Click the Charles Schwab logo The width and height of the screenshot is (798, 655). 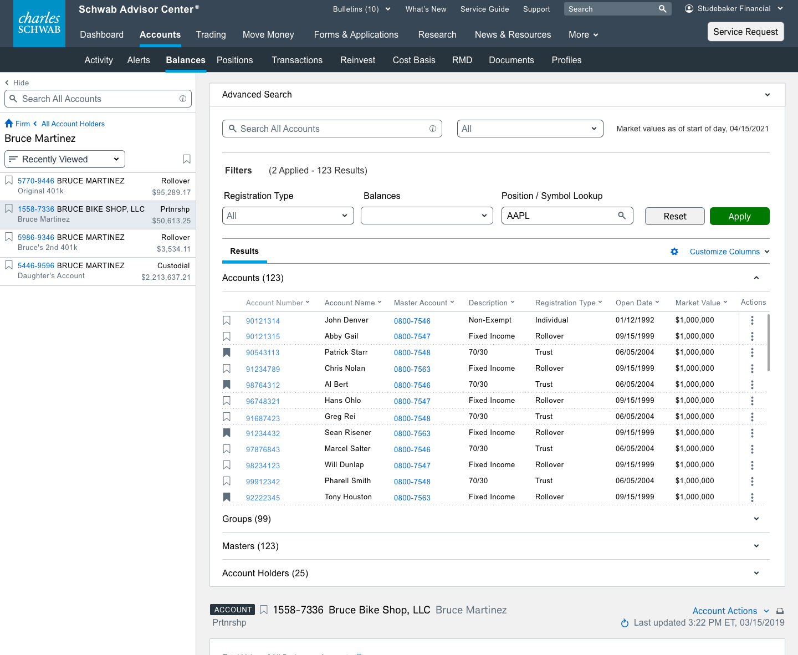point(39,23)
